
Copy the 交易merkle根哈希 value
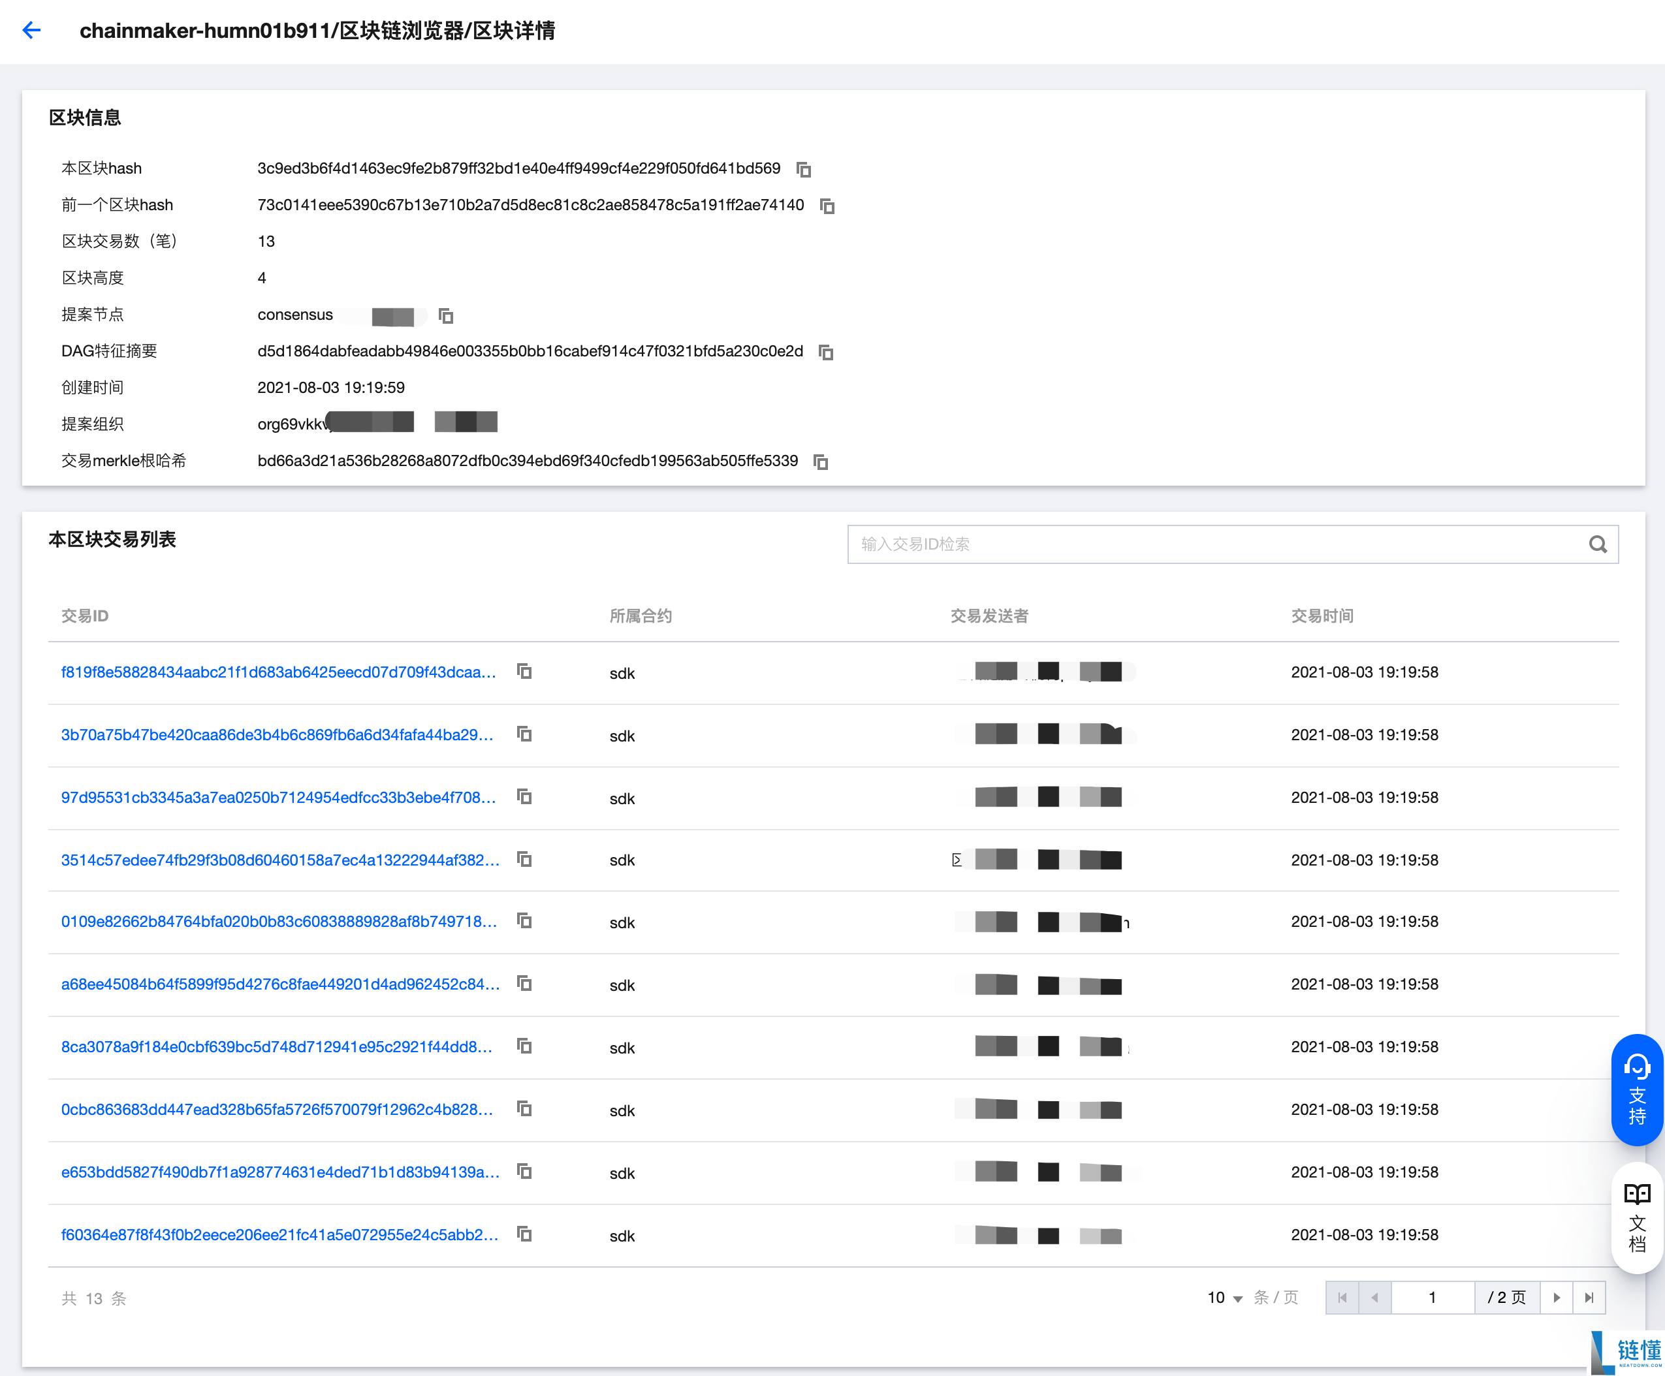821,461
